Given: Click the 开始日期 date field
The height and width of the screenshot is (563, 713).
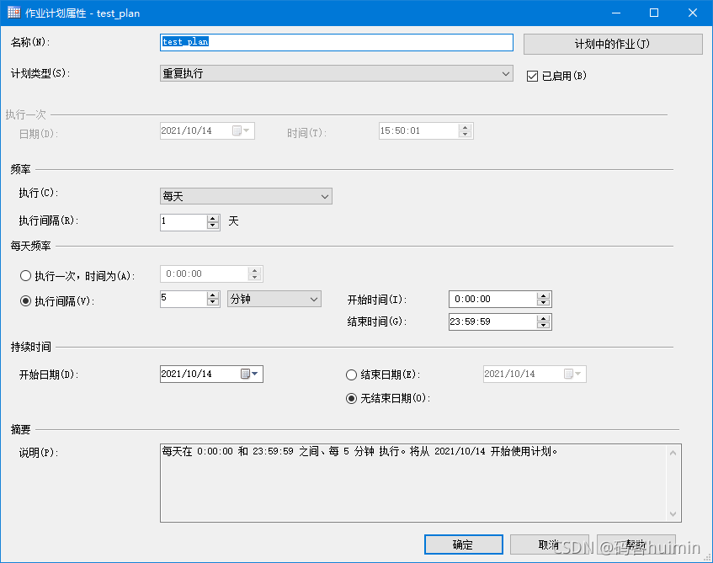Looking at the screenshot, I should [211, 374].
